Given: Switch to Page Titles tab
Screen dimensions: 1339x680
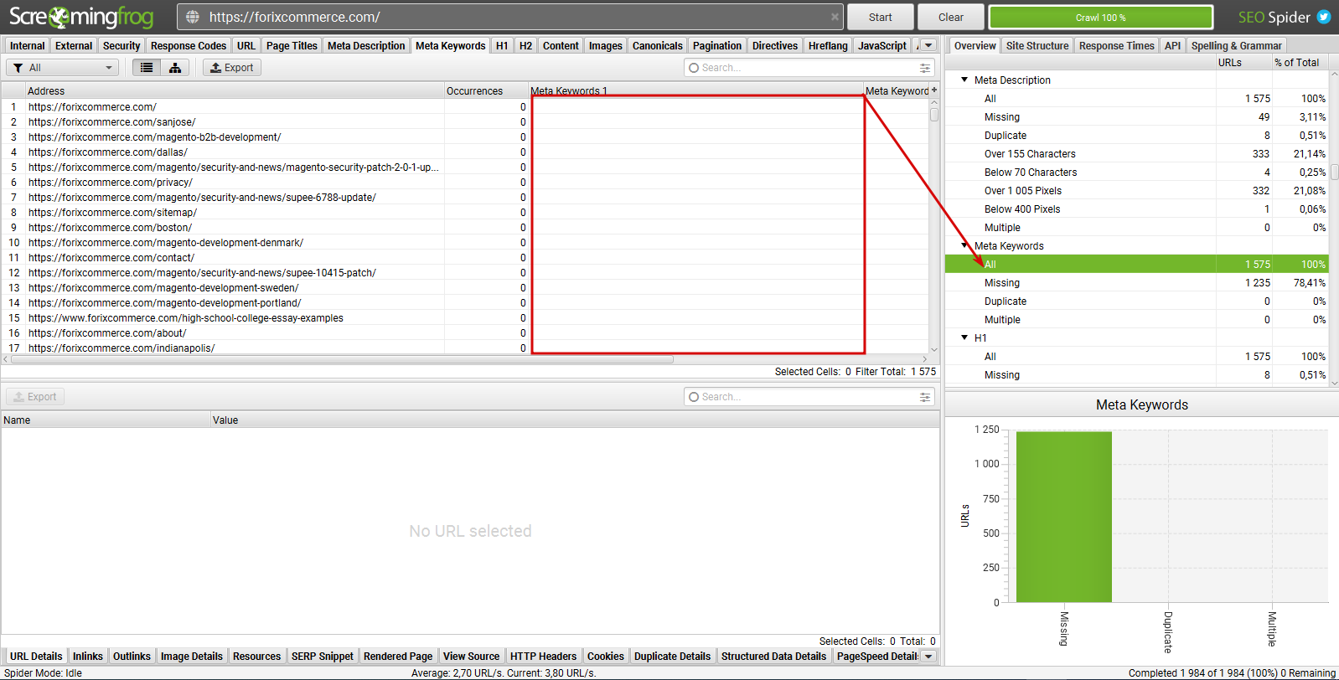Looking at the screenshot, I should click(x=292, y=46).
